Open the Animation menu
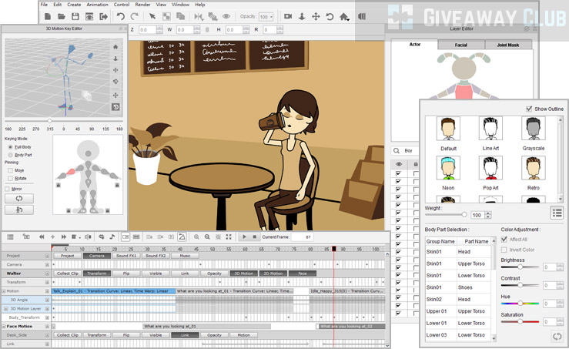569x349 pixels. pyautogui.click(x=97, y=5)
